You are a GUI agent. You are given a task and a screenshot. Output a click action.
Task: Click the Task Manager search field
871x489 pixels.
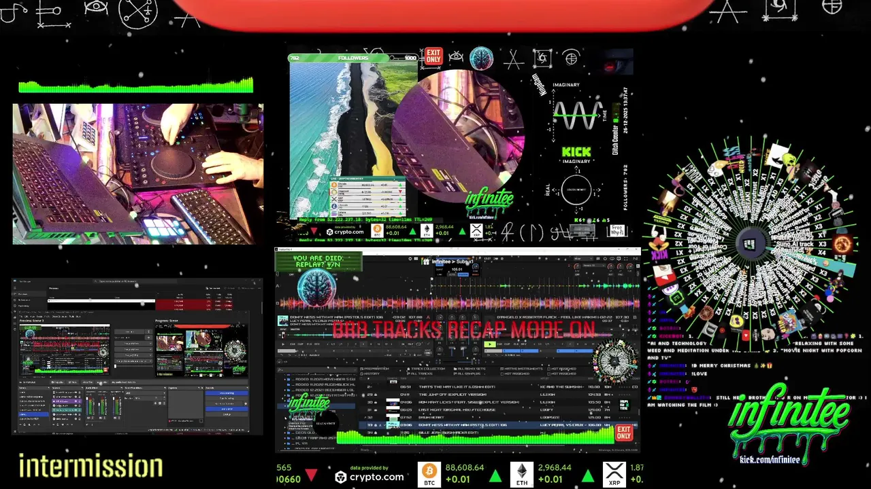pyautogui.click(x=135, y=281)
